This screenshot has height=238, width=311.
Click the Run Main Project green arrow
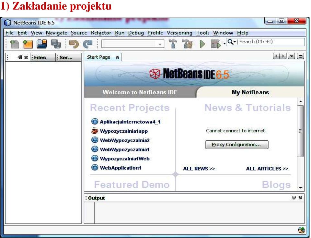202,44
